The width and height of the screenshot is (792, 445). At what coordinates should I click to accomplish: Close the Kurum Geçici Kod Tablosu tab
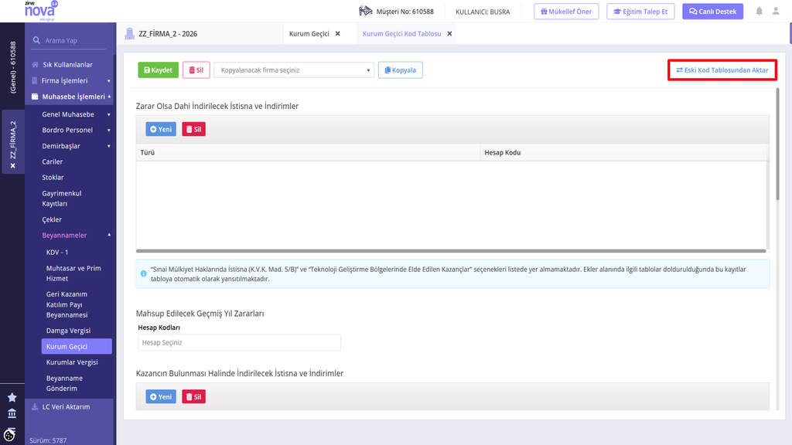pyautogui.click(x=449, y=34)
